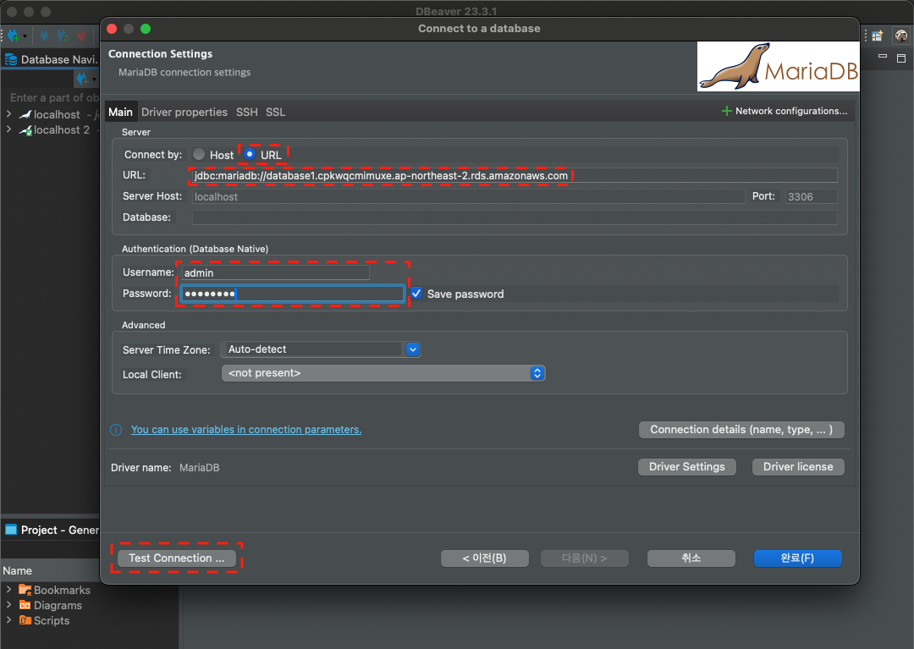
Task: Expand the Scripts tree node
Action: point(8,619)
